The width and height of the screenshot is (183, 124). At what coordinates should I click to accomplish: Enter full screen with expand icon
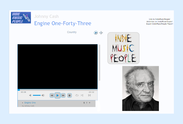pos(89,95)
